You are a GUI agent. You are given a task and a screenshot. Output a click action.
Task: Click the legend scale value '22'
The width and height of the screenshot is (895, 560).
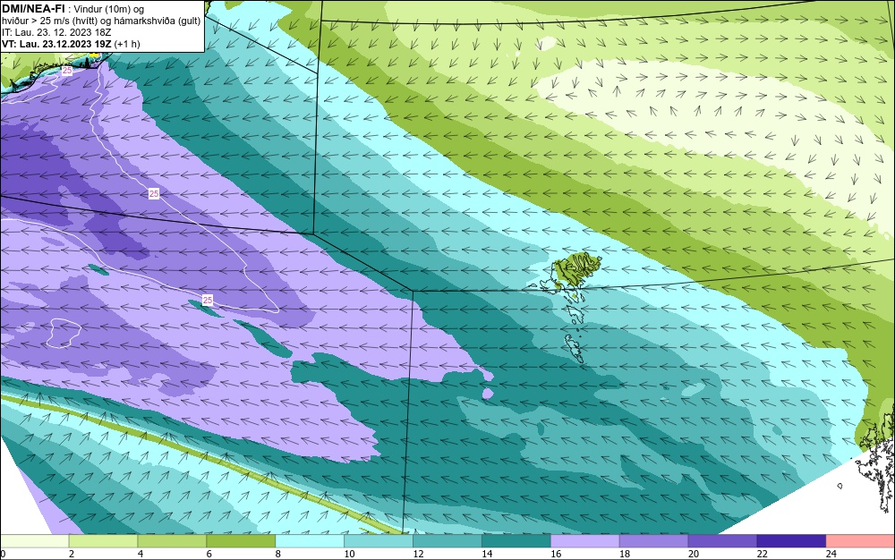[762, 554]
